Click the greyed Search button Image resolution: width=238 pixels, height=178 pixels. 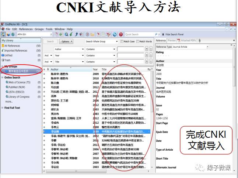coord(50,41)
